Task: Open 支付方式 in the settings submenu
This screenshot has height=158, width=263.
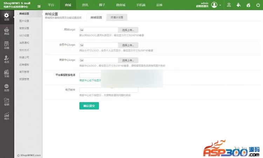Action: (24, 50)
